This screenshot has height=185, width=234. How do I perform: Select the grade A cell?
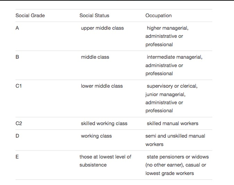[x=17, y=28]
